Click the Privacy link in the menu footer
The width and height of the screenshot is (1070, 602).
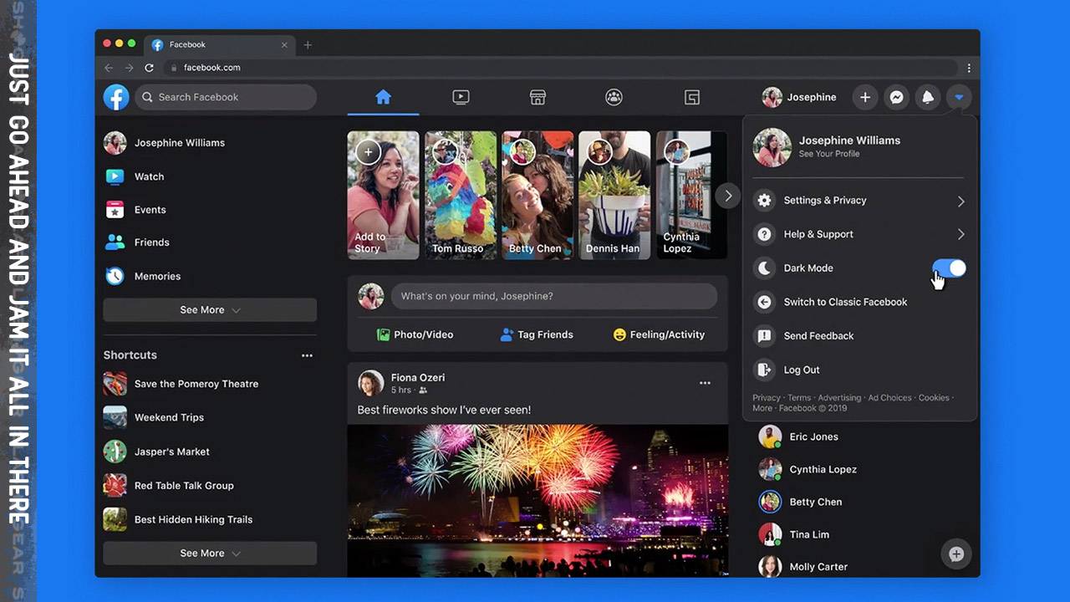[x=766, y=398]
